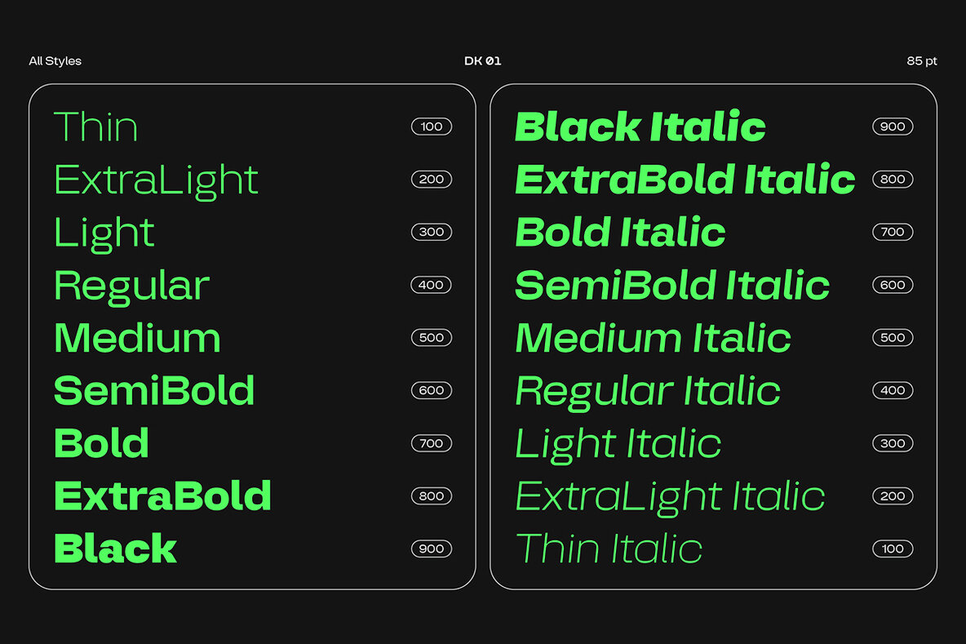Choose the Light Italic sample text

pyautogui.click(x=618, y=444)
